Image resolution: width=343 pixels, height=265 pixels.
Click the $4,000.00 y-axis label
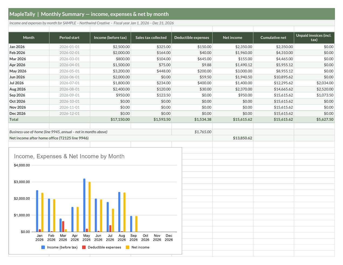[x=22, y=165]
